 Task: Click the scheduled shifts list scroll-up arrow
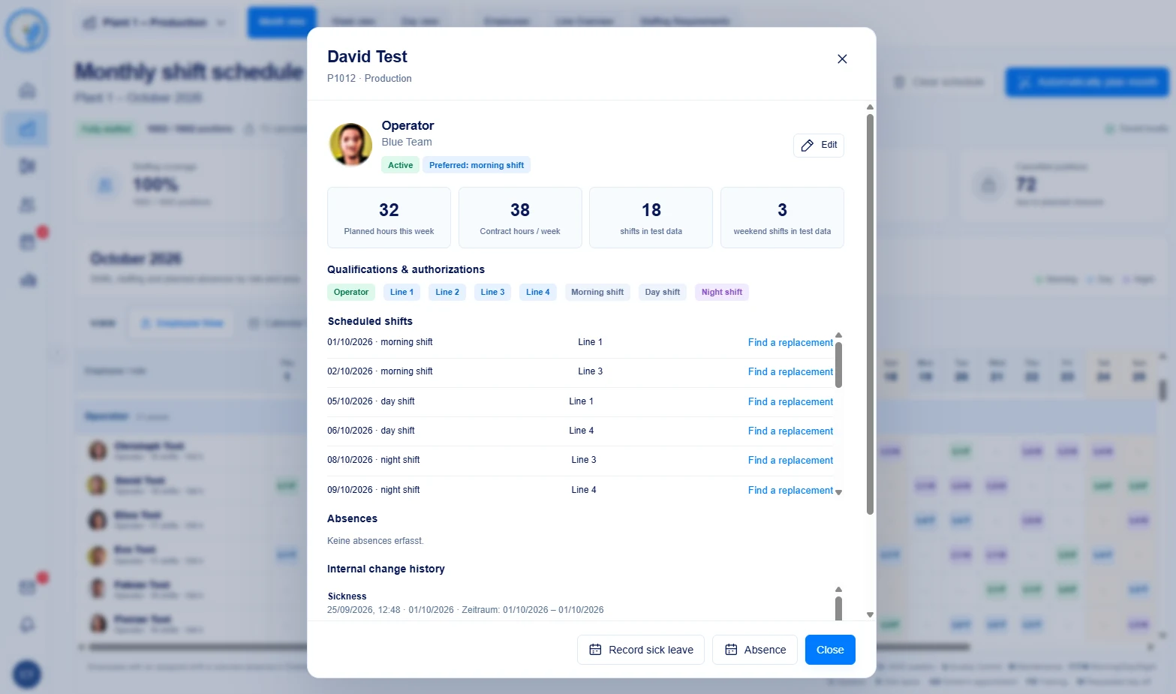pyautogui.click(x=839, y=335)
